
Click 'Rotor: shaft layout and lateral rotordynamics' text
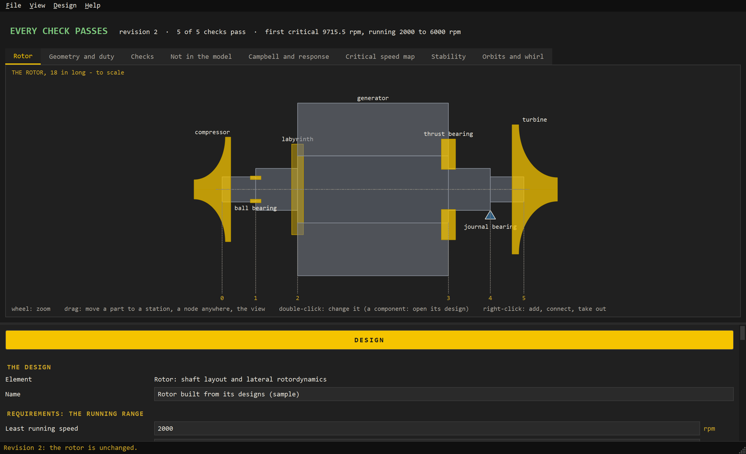(240, 379)
